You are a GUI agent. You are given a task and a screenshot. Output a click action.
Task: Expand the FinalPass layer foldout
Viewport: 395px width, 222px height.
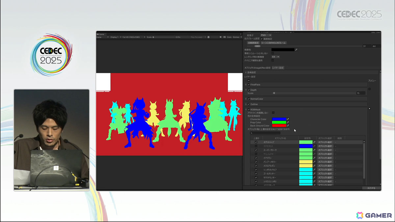[246, 85]
